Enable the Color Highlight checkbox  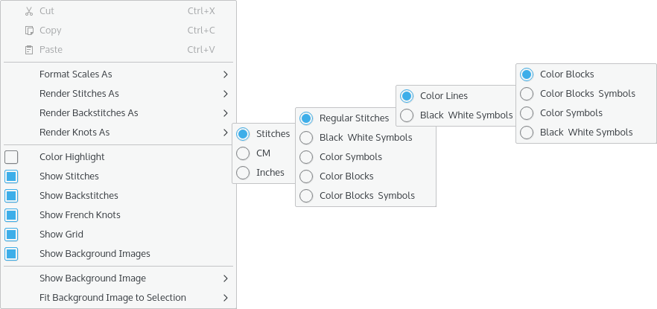coord(11,157)
